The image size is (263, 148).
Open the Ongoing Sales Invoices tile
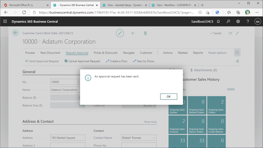click(x=178, y=125)
